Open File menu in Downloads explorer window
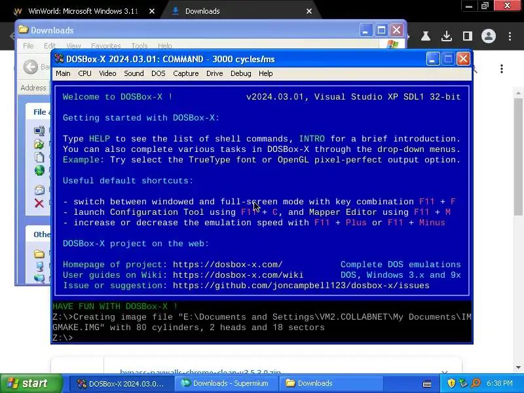Viewport: 524px width, 393px height. (x=28, y=46)
